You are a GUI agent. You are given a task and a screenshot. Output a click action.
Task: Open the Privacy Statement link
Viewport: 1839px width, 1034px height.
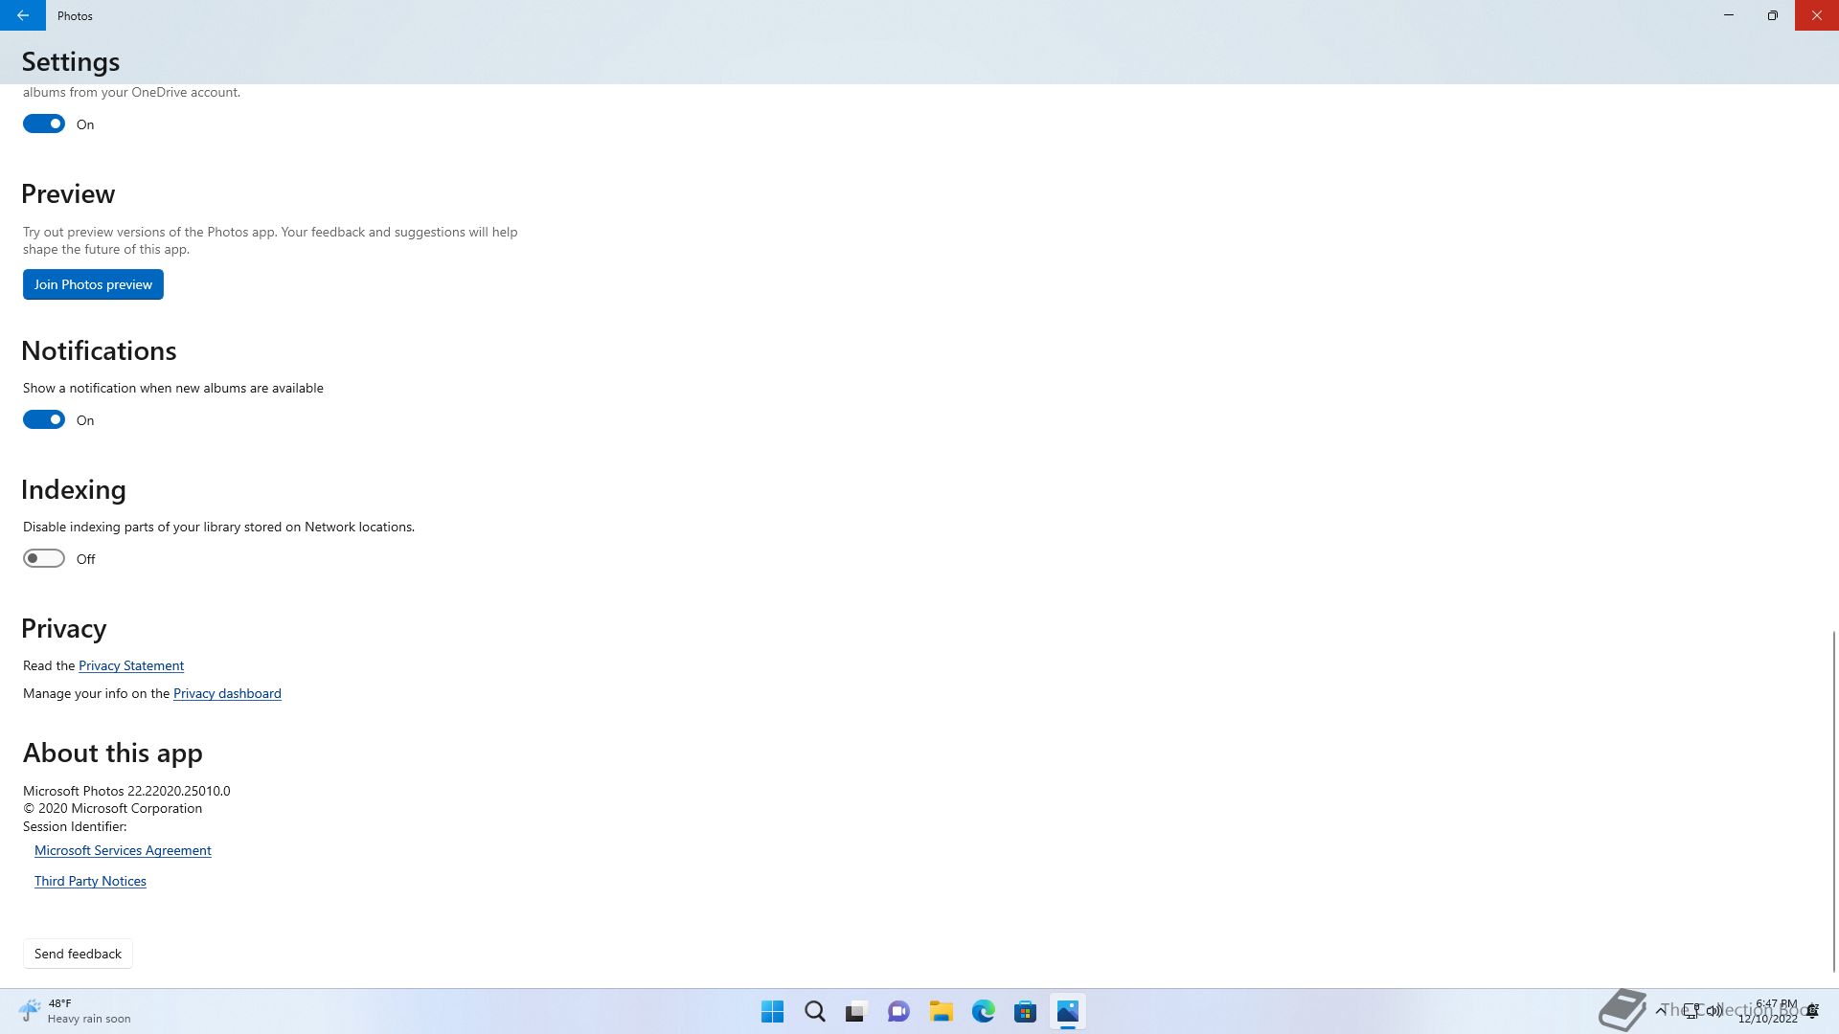click(x=131, y=665)
